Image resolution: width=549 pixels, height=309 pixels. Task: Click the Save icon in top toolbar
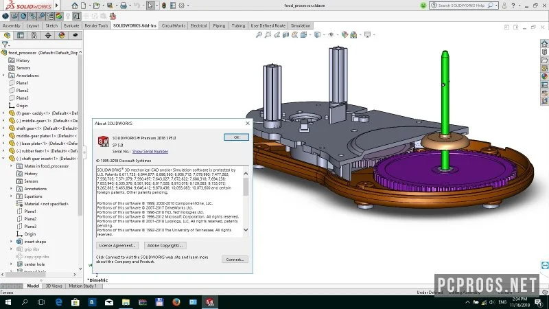click(x=110, y=5)
